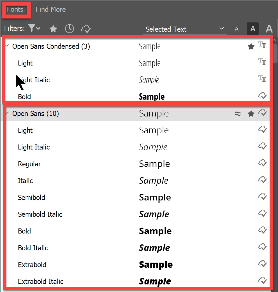This screenshot has width=278, height=292.
Task: Click cloud icon on Open Sans Regular row
Action: coord(263,163)
